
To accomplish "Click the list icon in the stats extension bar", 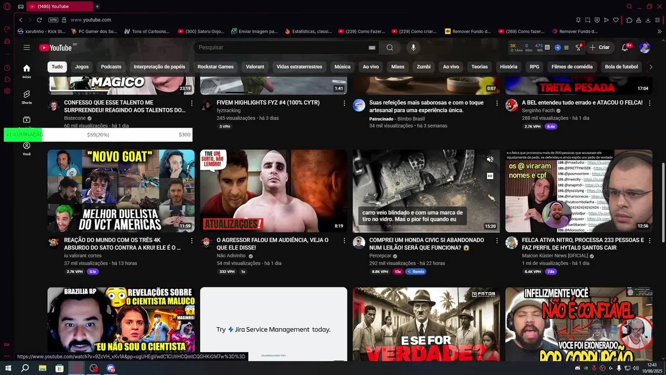I will 567,47.
